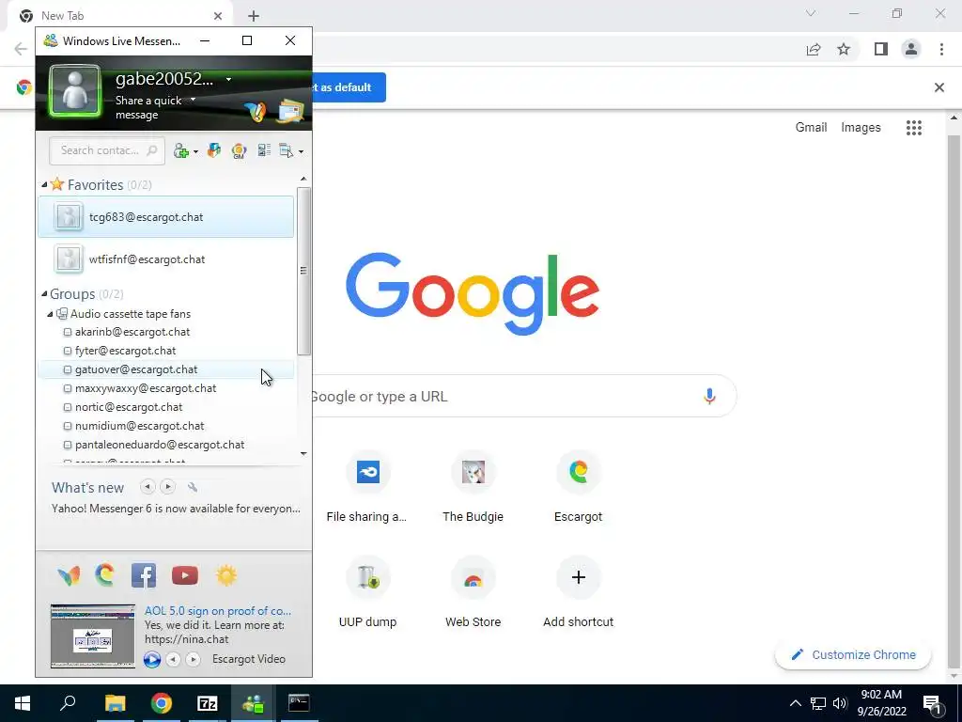Open Chrome tab search chevron
The image size is (962, 722).
coord(811,13)
